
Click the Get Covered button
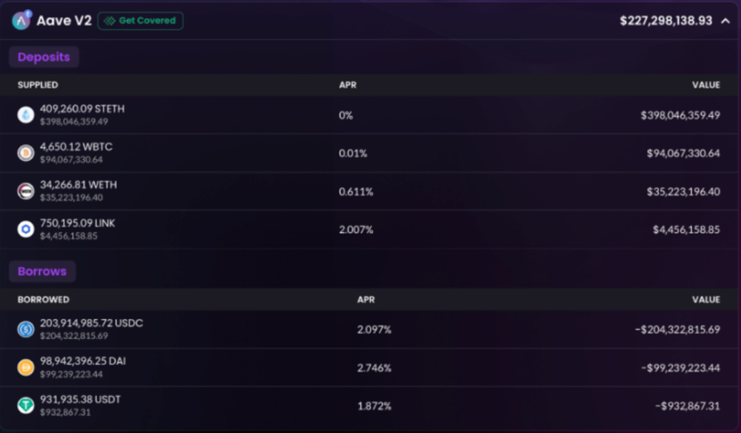point(141,21)
